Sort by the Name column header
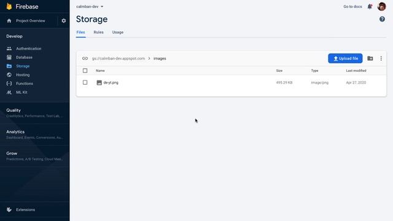Screen dimensions: 393x221 click(x=100, y=71)
